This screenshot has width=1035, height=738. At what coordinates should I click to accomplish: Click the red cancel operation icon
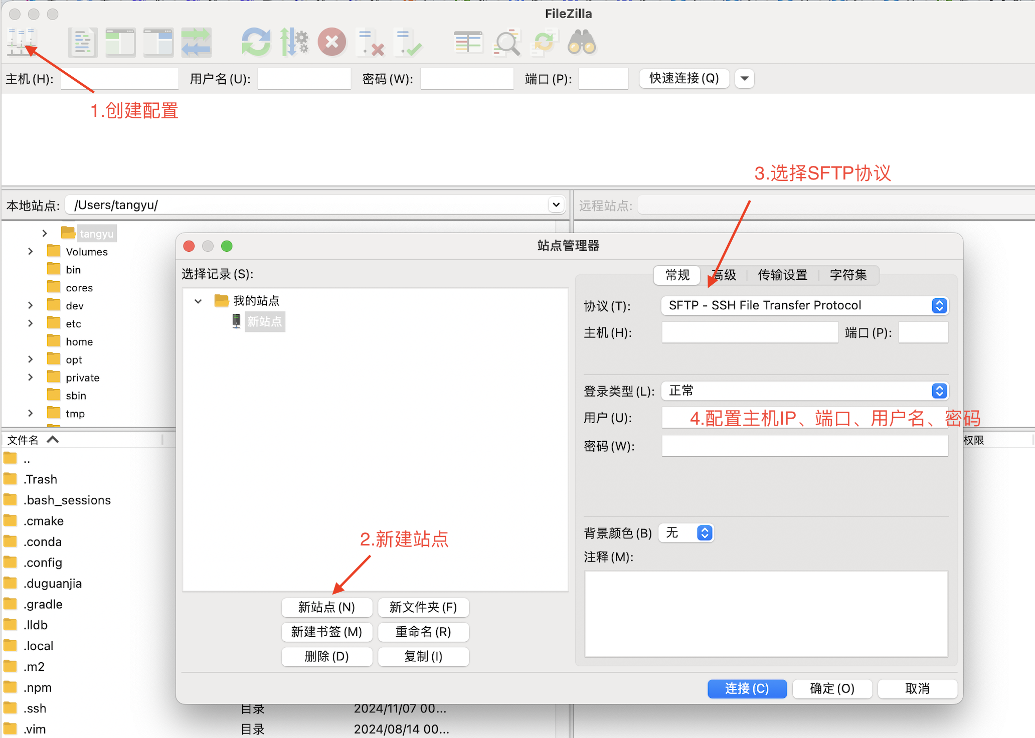pyautogui.click(x=331, y=42)
